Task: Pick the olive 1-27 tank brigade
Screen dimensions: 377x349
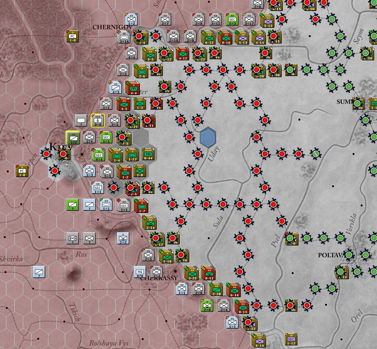Action: click(133, 155)
